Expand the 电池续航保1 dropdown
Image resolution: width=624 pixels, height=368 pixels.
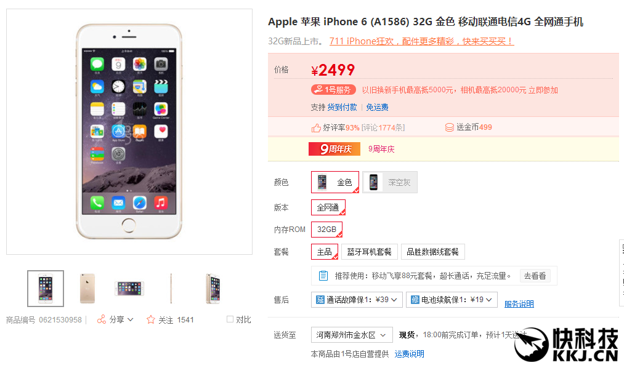pos(452,300)
